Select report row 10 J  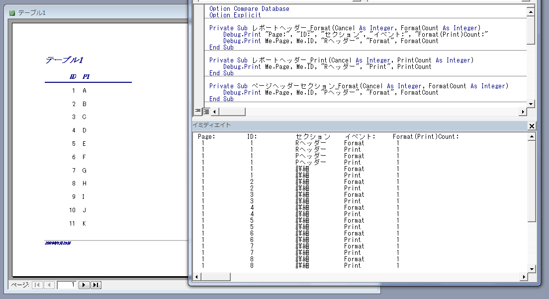[78, 210]
